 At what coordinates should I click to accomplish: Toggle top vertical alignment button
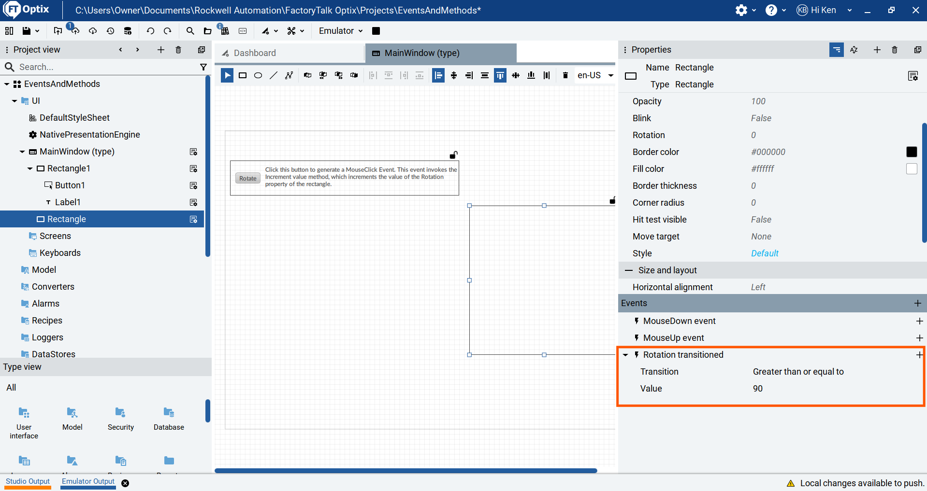pos(500,75)
